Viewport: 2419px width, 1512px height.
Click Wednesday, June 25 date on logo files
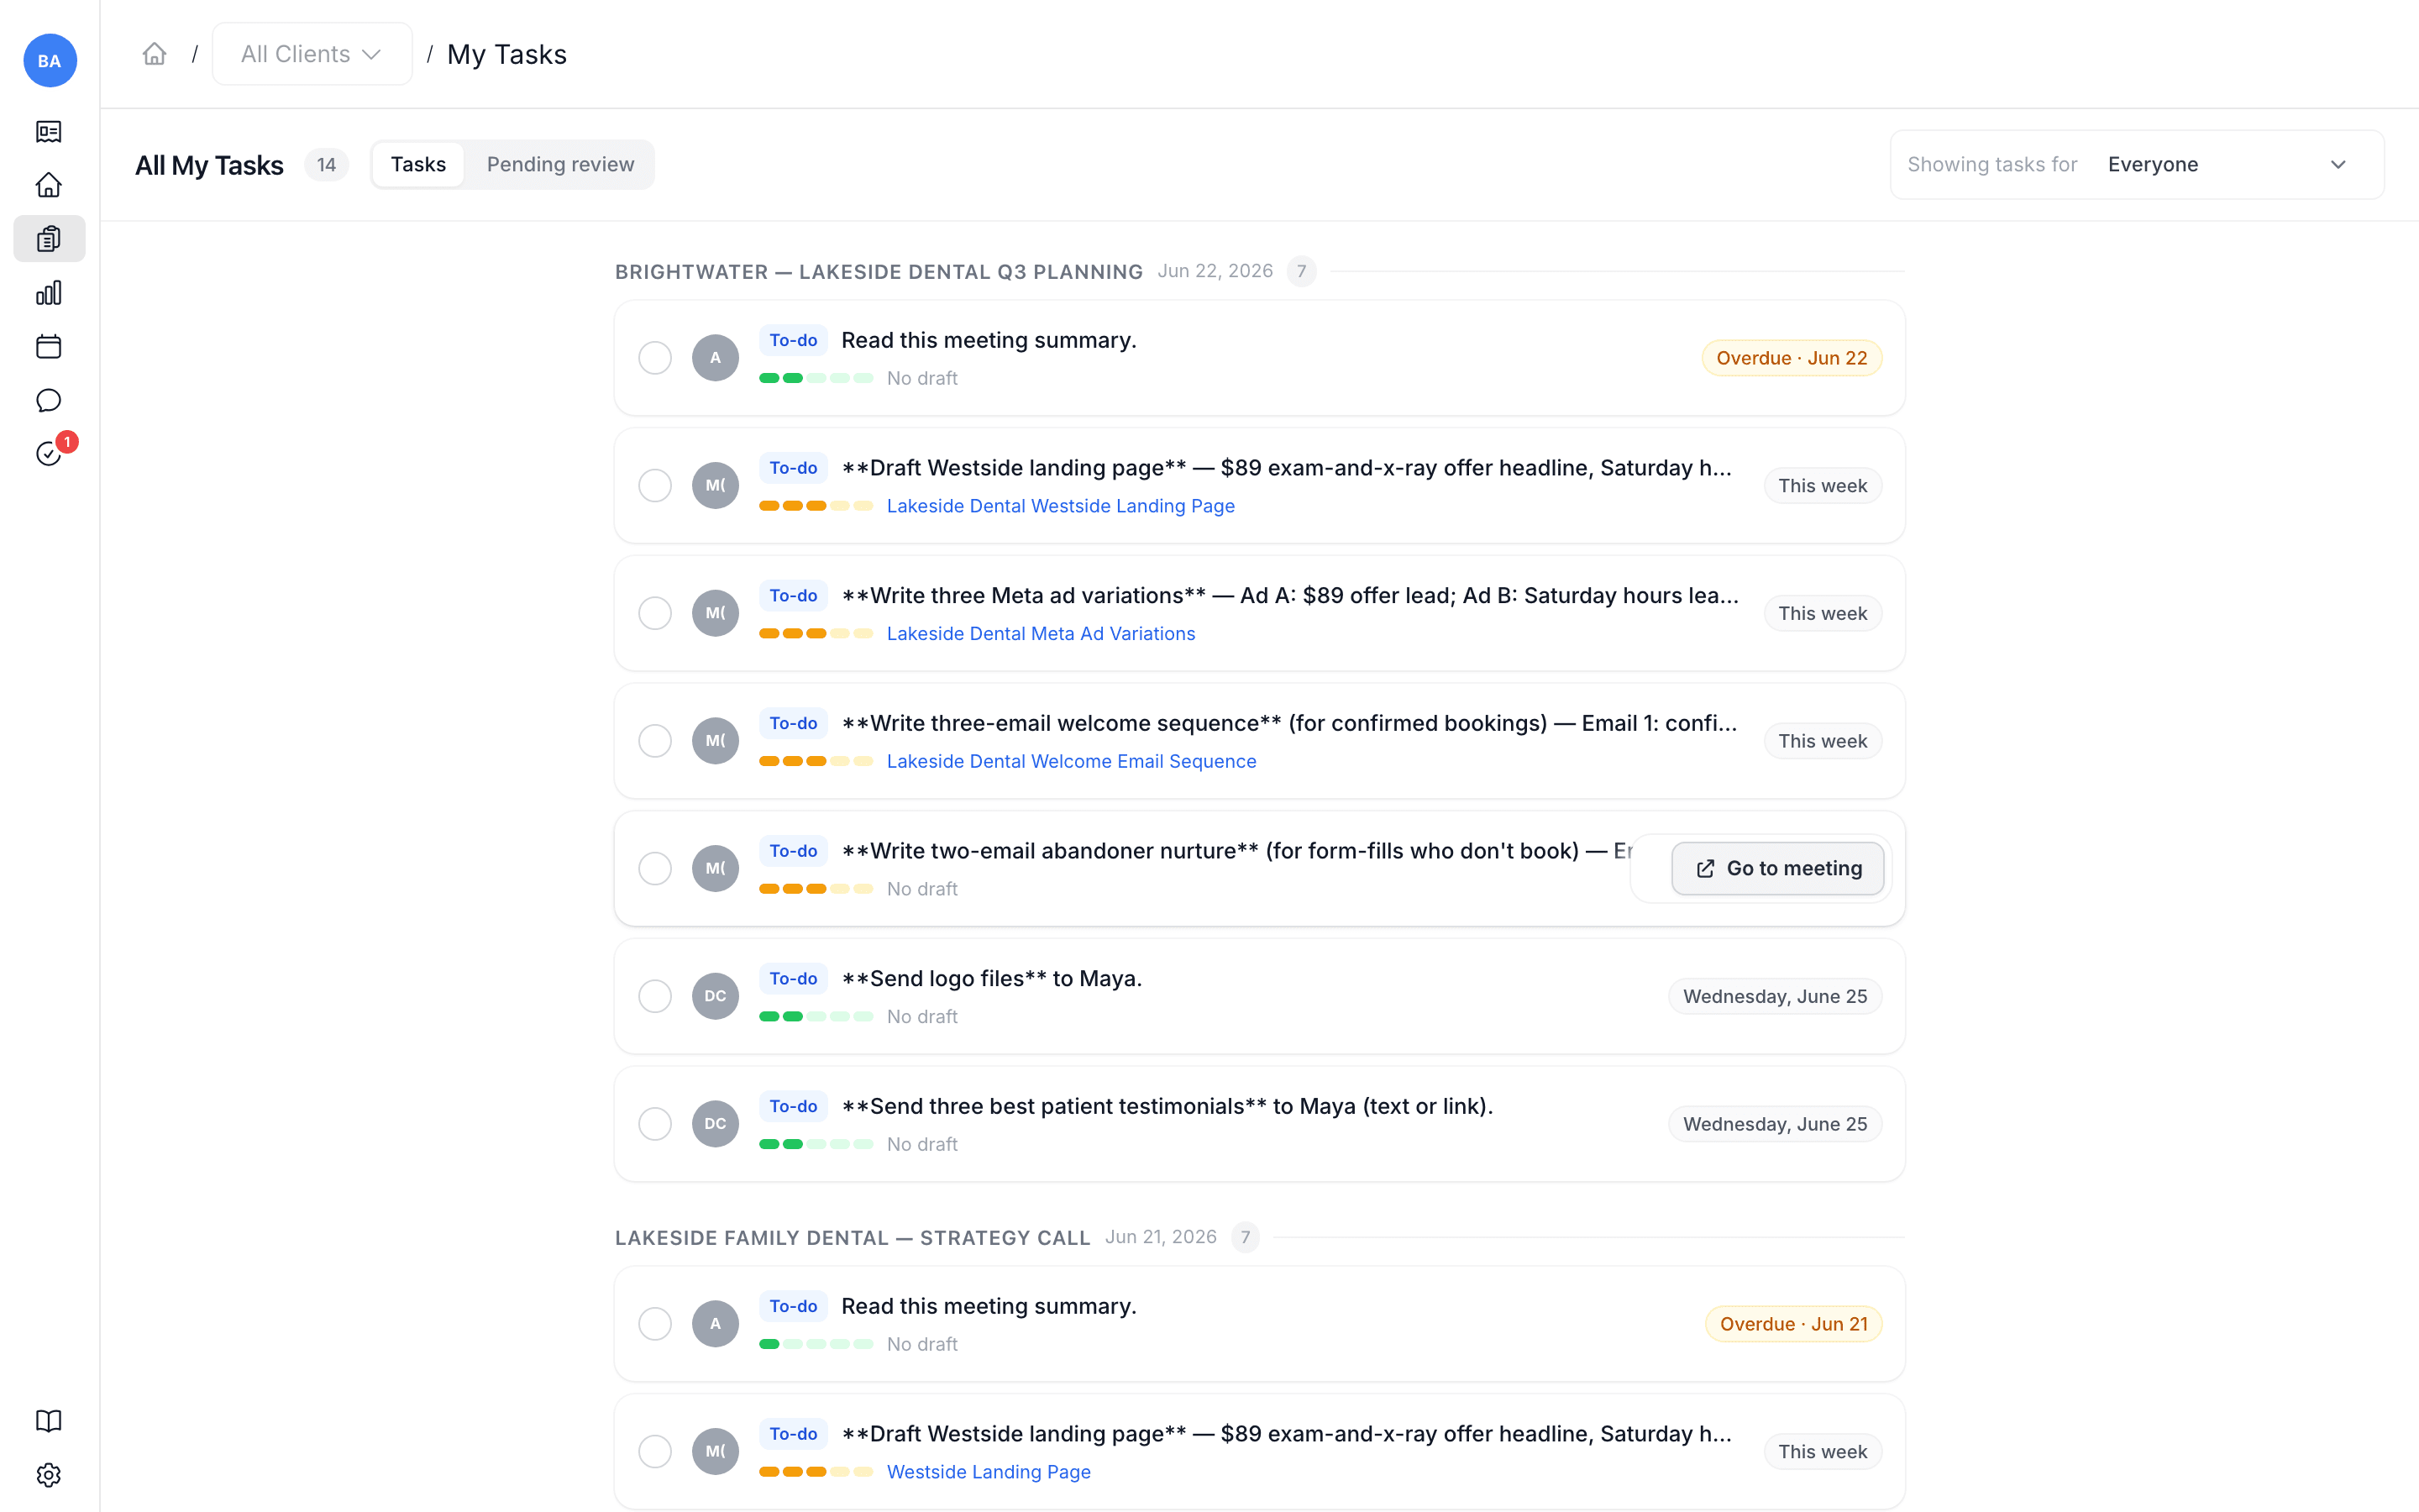pos(1774,996)
